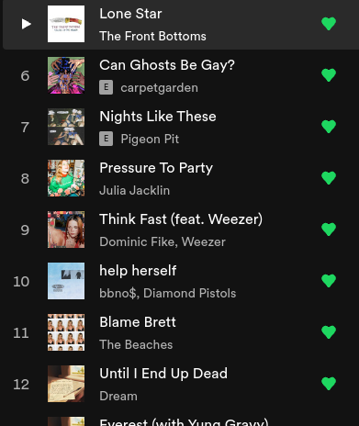Open carpetgarden artist link
Viewport: 359px width, 426px height.
coord(159,88)
